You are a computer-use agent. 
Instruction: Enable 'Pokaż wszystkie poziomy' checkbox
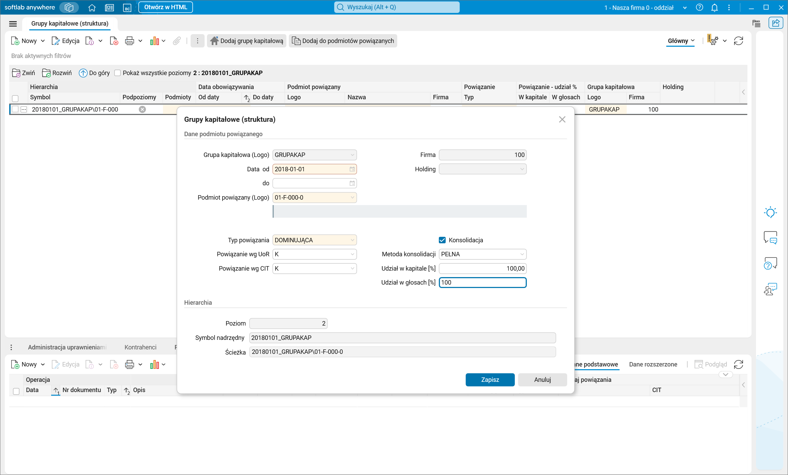(x=118, y=73)
